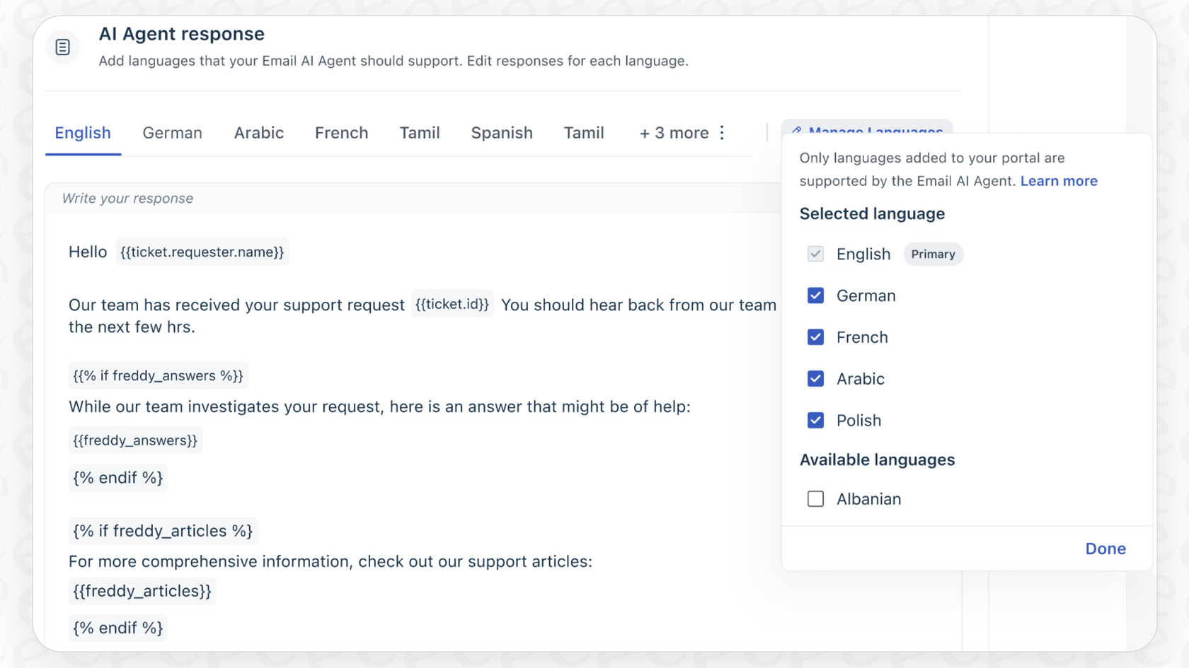The image size is (1189, 668).
Task: Expand the +3 more languages list
Action: tap(674, 132)
